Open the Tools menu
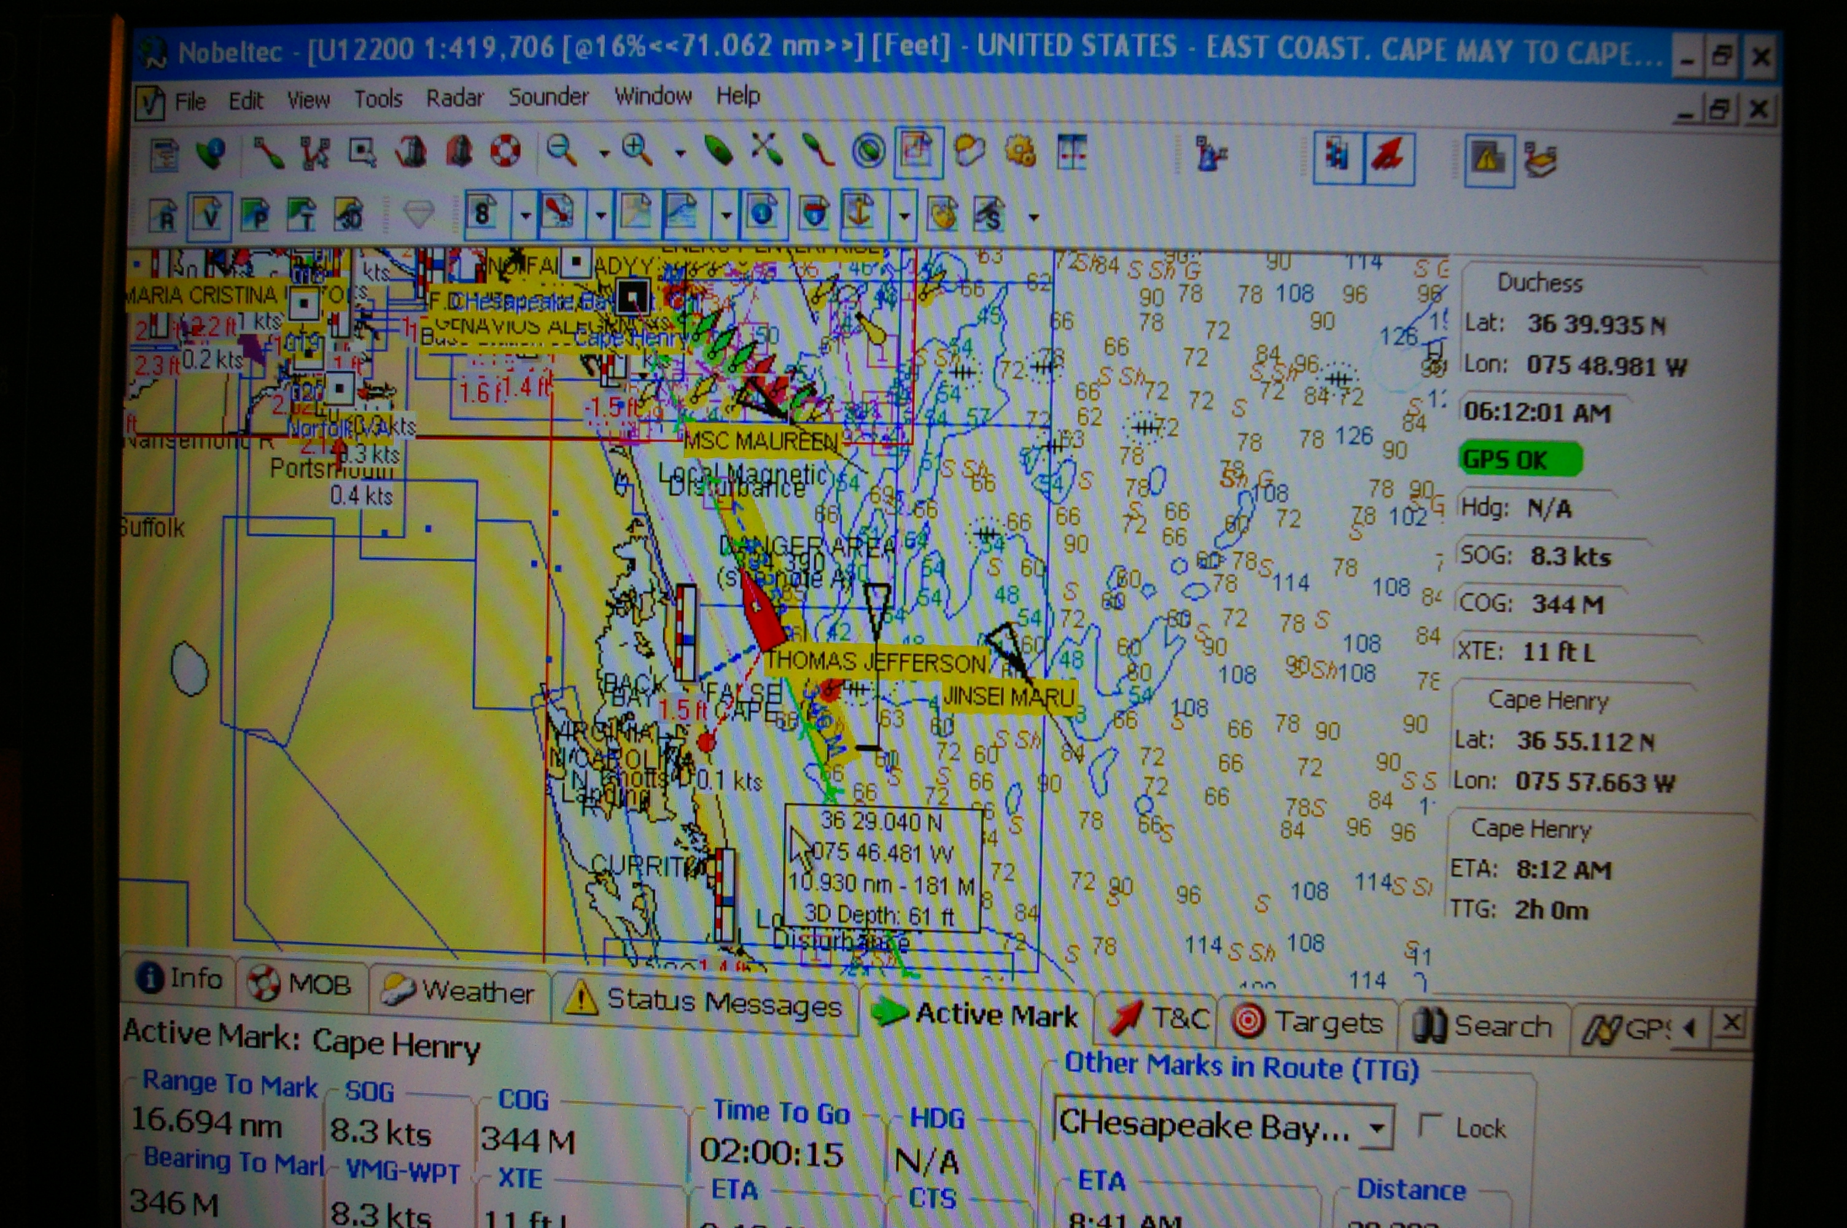This screenshot has height=1228, width=1847. tap(378, 99)
